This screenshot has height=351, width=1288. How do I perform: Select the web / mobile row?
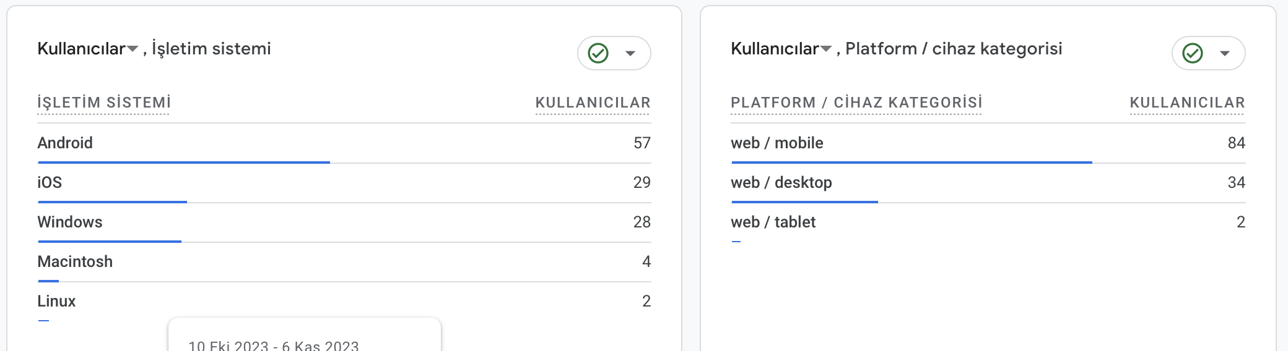coord(988,143)
